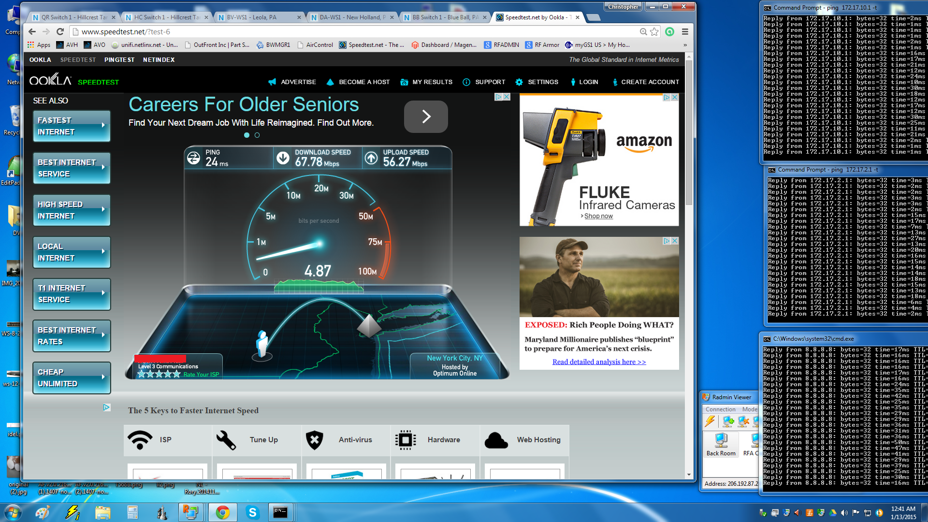928x522 pixels.
Task: Advance the Careers ad with the arrow
Action: (x=426, y=116)
